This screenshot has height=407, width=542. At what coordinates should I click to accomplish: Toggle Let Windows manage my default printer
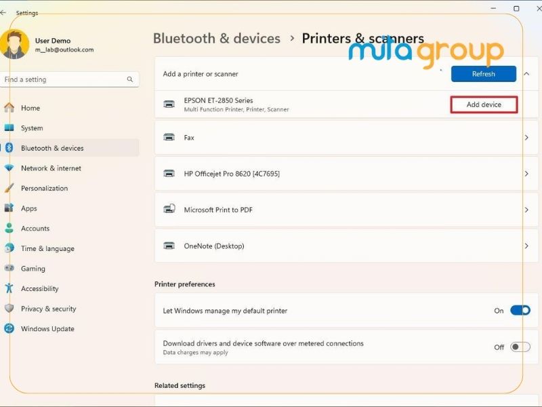point(520,311)
